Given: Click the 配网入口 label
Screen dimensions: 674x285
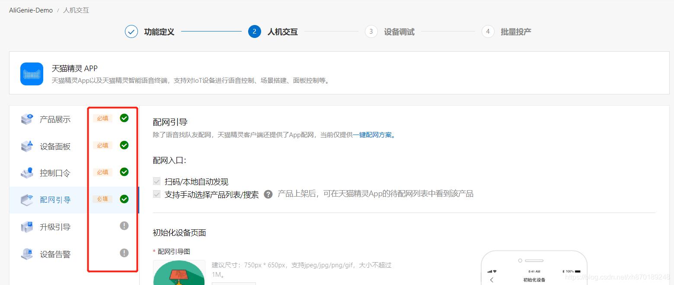Looking at the screenshot, I should pyautogui.click(x=169, y=160).
